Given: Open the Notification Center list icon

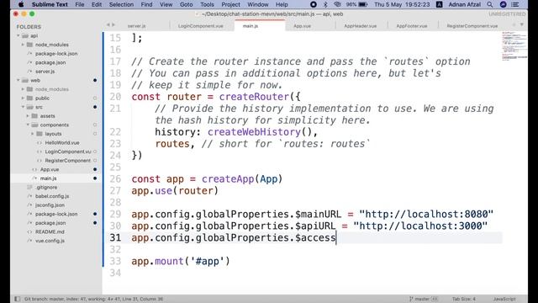Looking at the screenshot, I should point(515,4).
